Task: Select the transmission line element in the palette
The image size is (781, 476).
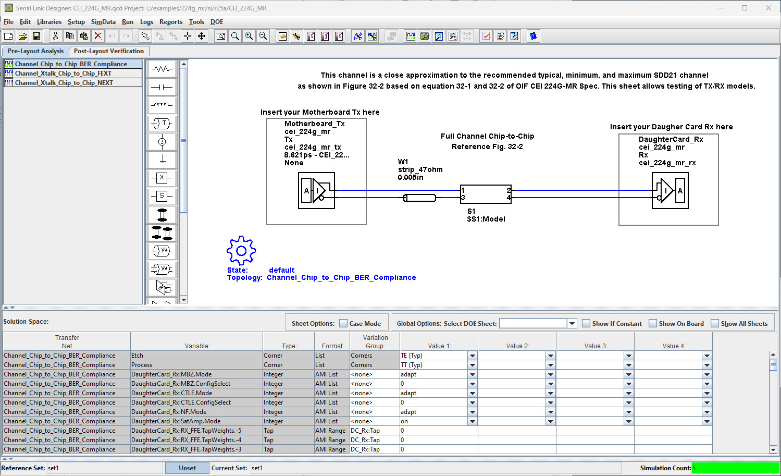Action: (x=162, y=123)
